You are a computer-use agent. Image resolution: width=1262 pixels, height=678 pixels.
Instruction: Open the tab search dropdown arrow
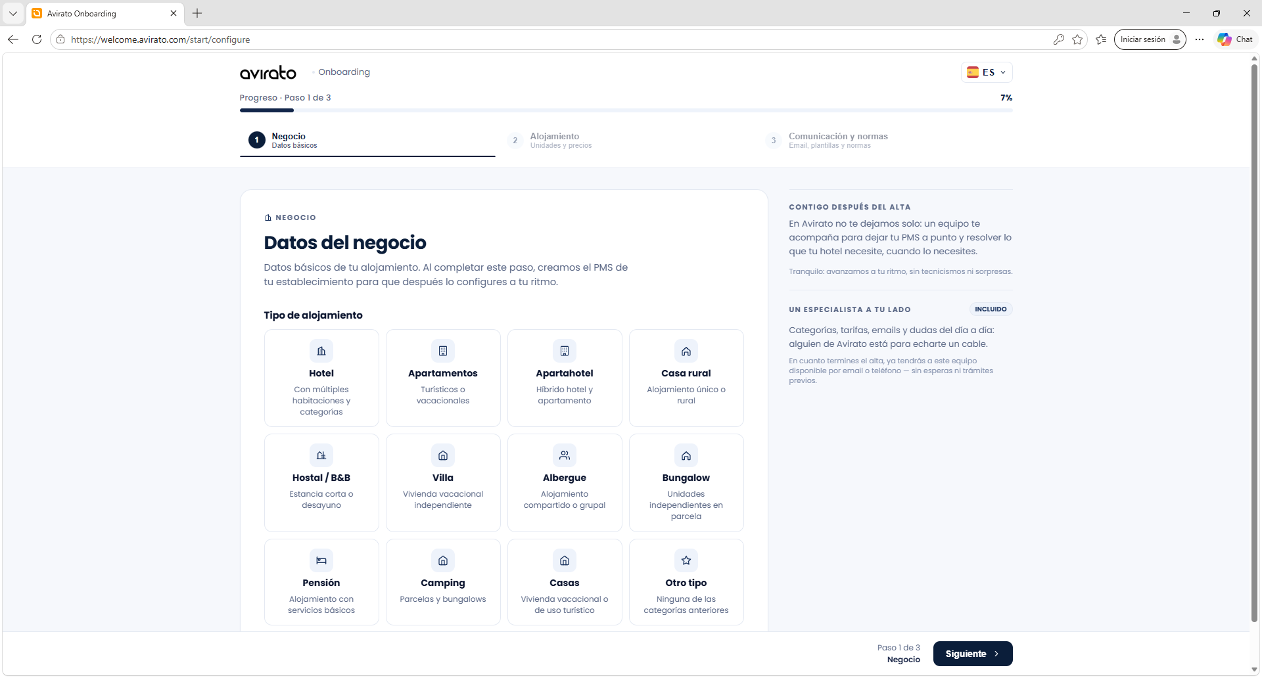(13, 13)
